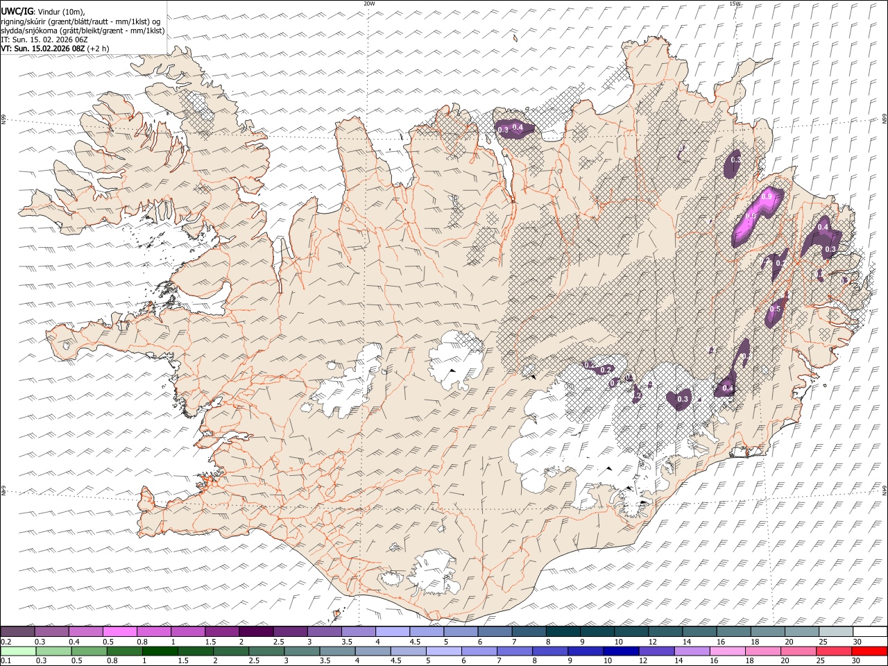The height and width of the screenshot is (666, 888).
Task: Click the '4.5' label in the upper legend scale
Action: [x=416, y=642]
